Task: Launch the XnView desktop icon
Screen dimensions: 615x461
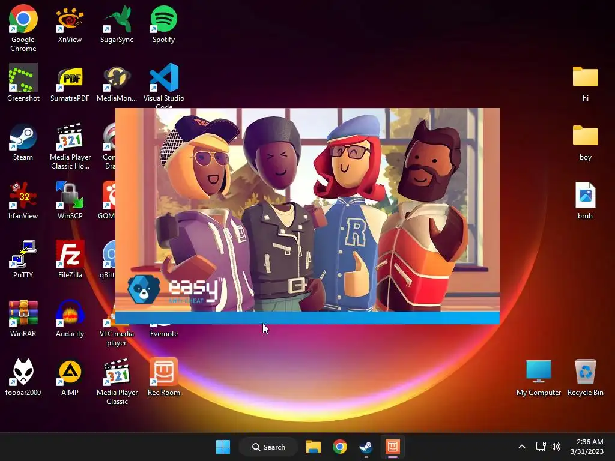Action: click(x=70, y=24)
